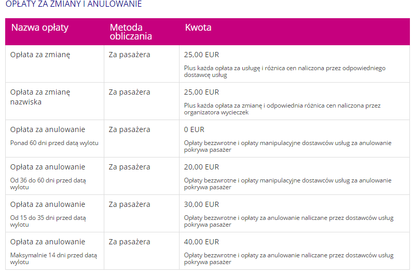Click 25,00 EUR in the name change row
This screenshot has width=412, height=275.
201,92
